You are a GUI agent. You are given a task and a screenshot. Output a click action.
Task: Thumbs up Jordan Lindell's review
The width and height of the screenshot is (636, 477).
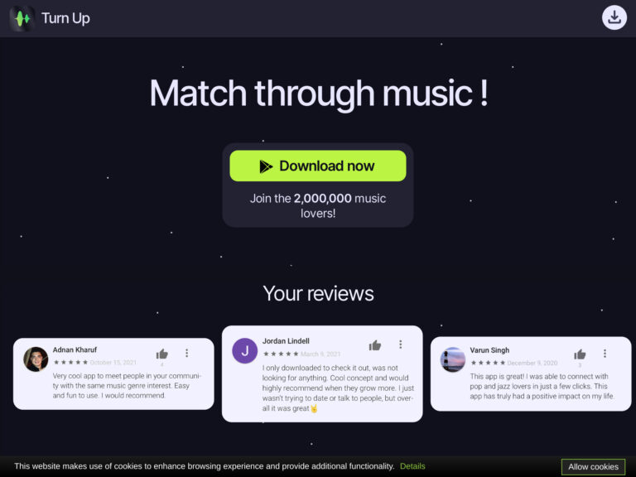375,345
